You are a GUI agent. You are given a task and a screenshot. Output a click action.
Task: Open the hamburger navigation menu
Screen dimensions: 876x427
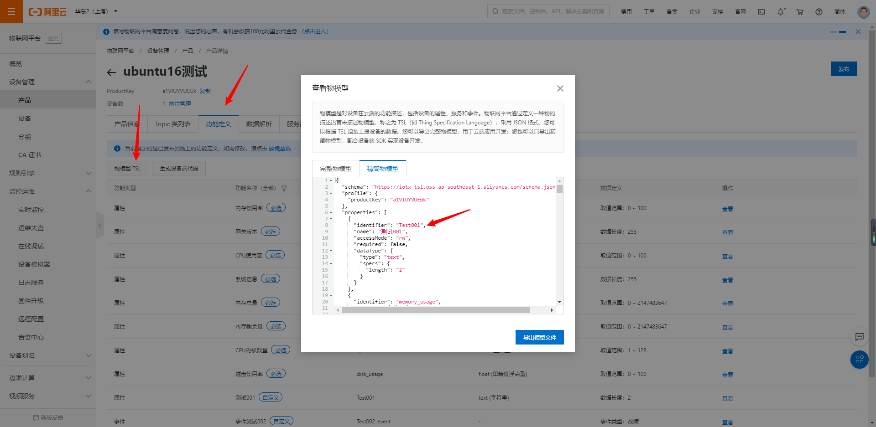(x=11, y=11)
